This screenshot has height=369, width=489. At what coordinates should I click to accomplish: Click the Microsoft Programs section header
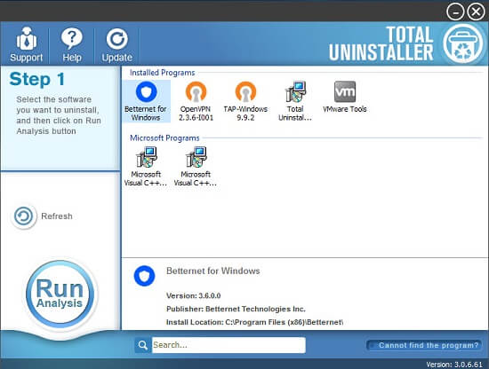(x=164, y=137)
